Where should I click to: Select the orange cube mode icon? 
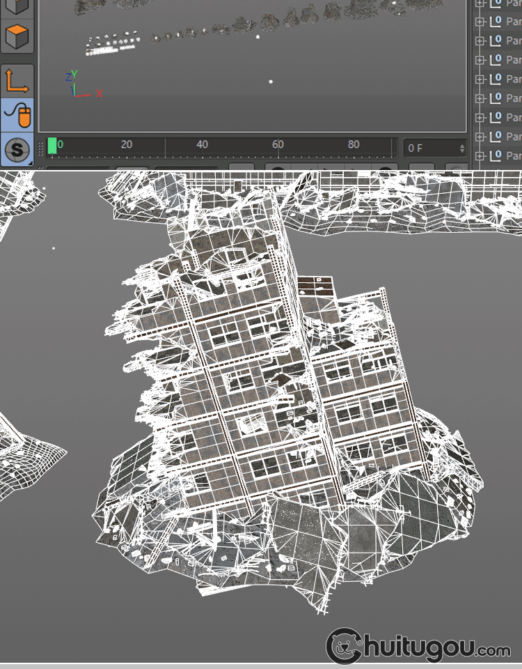17,36
